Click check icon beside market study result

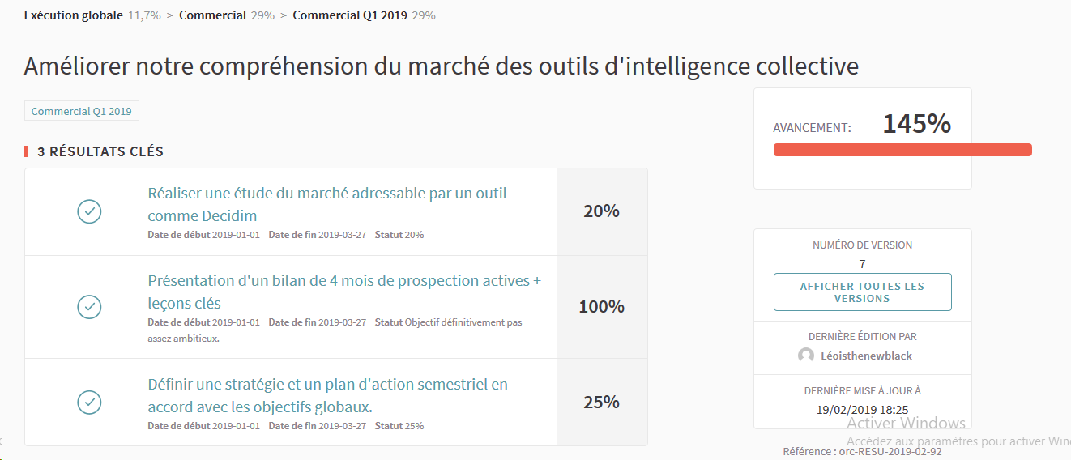(x=89, y=211)
